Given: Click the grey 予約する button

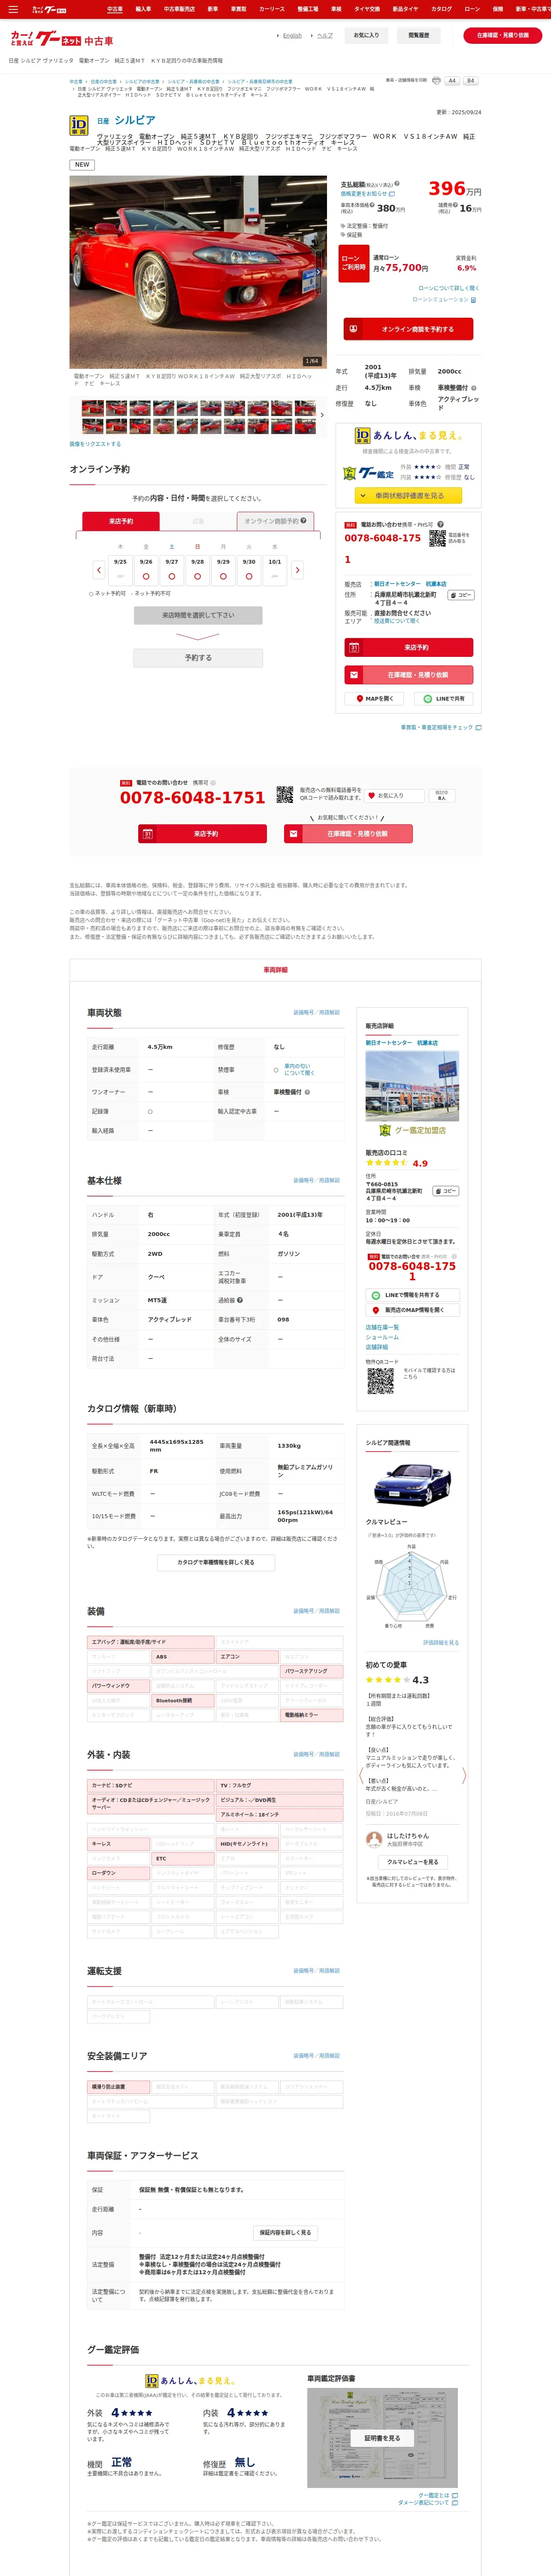Looking at the screenshot, I should tap(198, 658).
